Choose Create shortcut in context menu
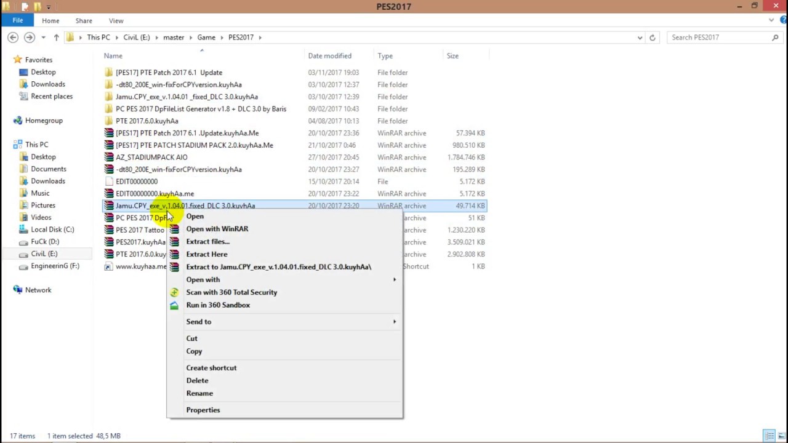Viewport: 788px width, 443px height. (x=211, y=368)
